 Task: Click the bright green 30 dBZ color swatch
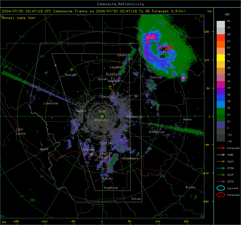coord(221,111)
